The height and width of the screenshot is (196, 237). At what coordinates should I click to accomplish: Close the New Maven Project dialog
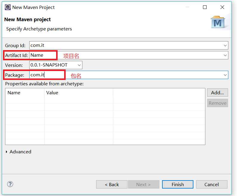(222, 7)
